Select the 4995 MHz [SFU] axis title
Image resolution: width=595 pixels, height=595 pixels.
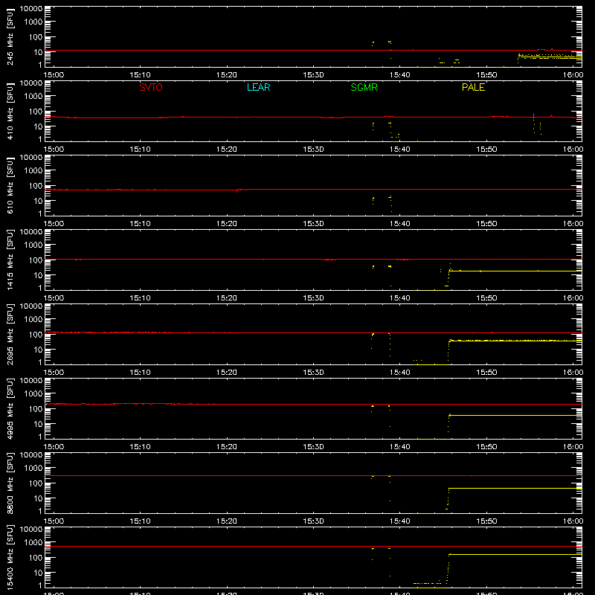tap(10, 408)
